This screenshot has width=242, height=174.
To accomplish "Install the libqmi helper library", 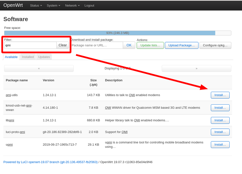I will (x=220, y=120).
